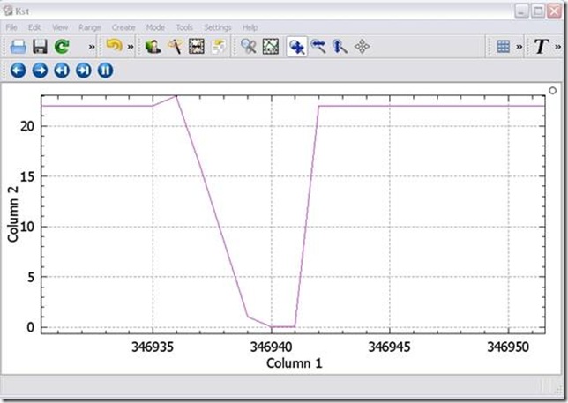
Task: Click the Undo arrow icon
Action: (x=114, y=47)
